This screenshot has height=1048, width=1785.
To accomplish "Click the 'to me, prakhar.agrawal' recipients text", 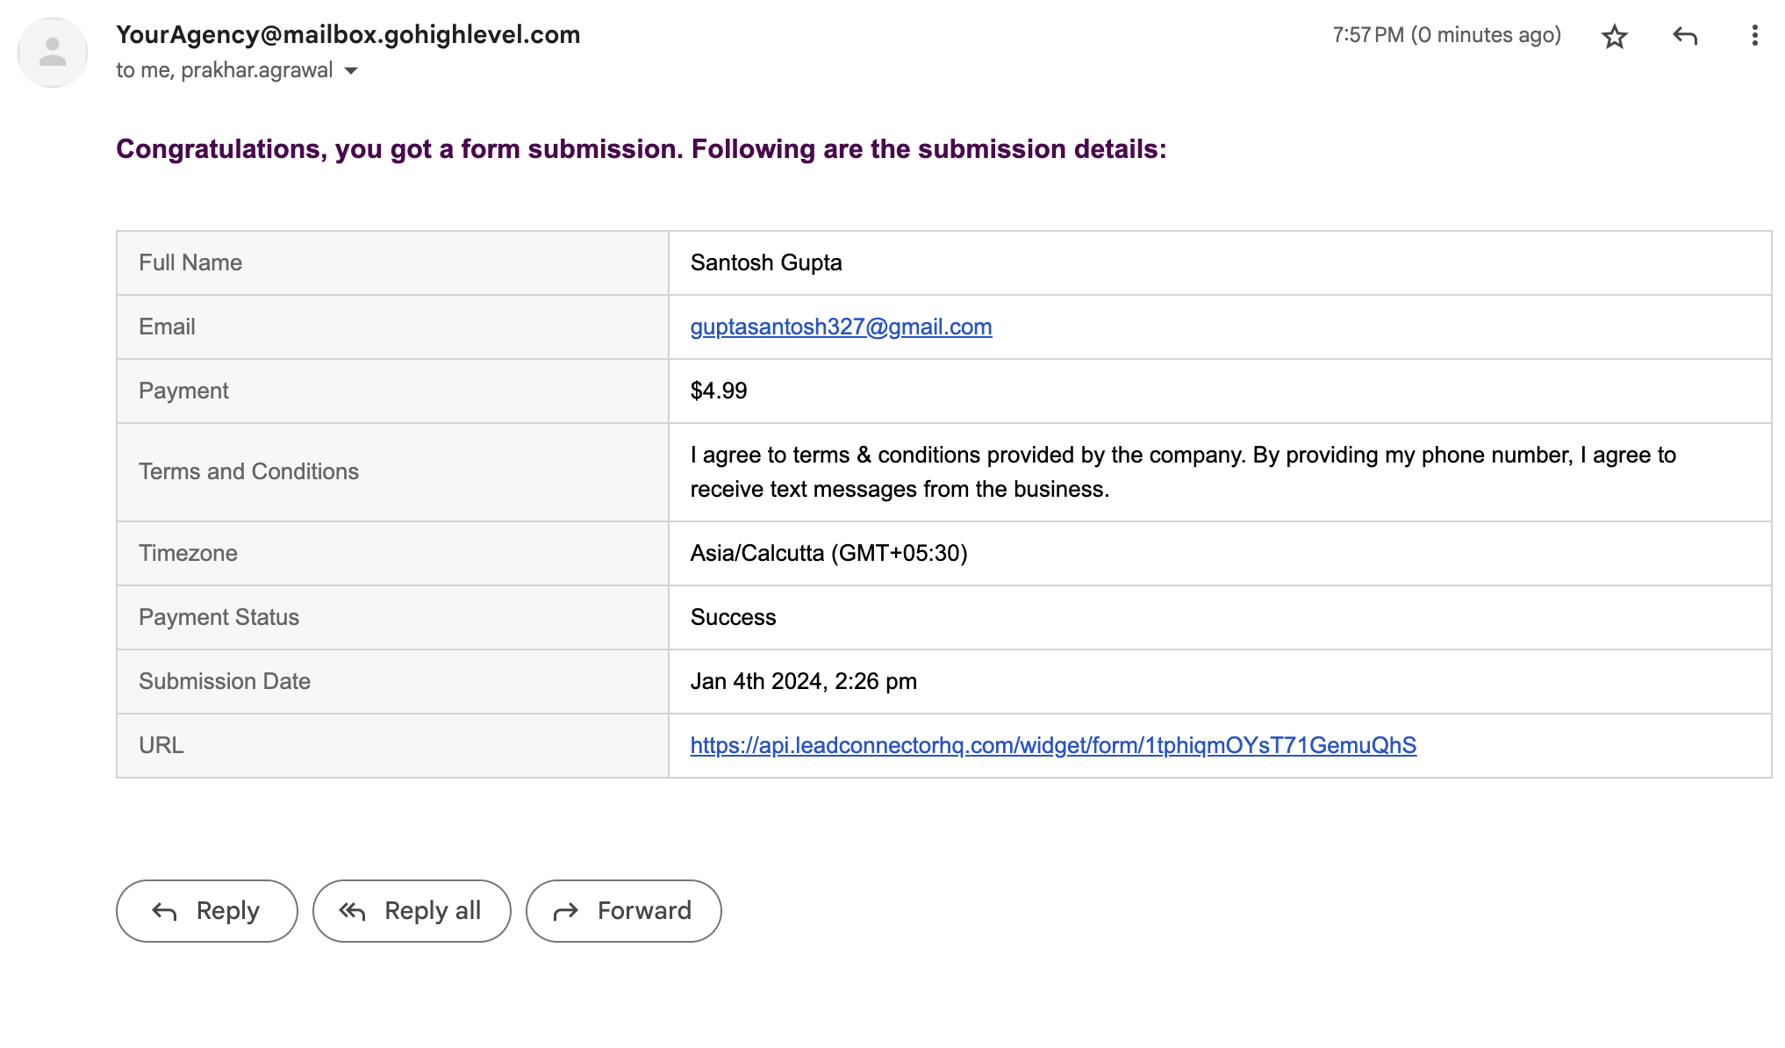I will pos(224,70).
